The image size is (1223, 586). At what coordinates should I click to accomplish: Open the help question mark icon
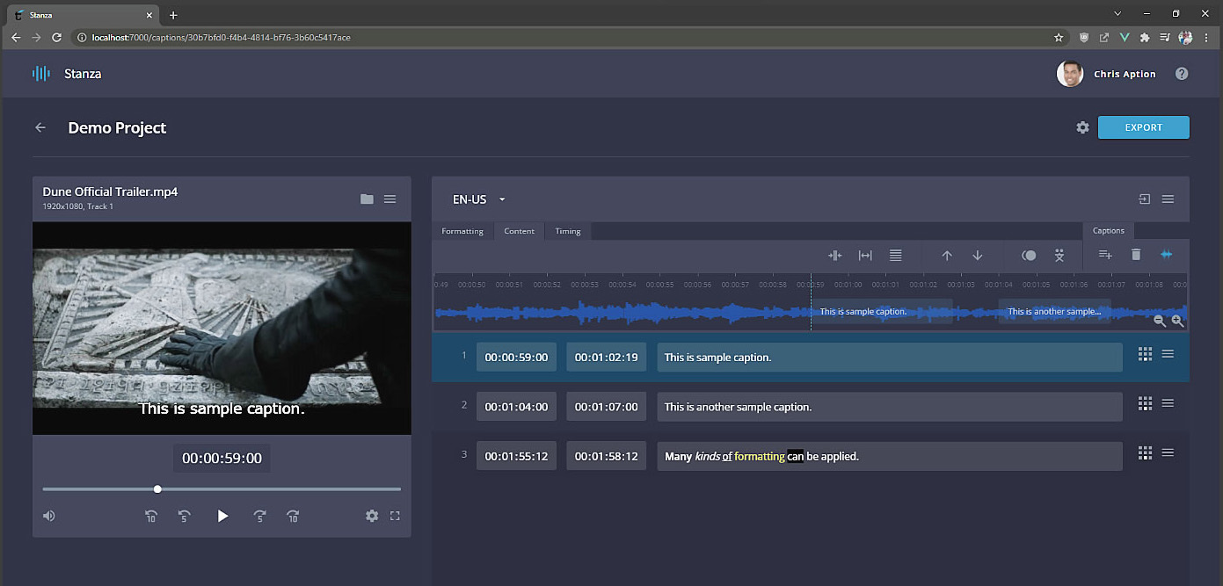click(1182, 74)
